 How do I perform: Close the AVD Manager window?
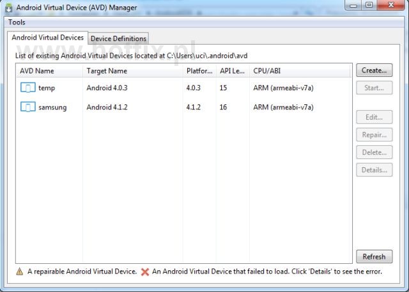[390, 5]
